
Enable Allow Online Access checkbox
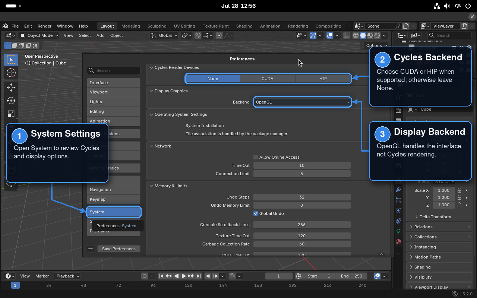[256, 157]
